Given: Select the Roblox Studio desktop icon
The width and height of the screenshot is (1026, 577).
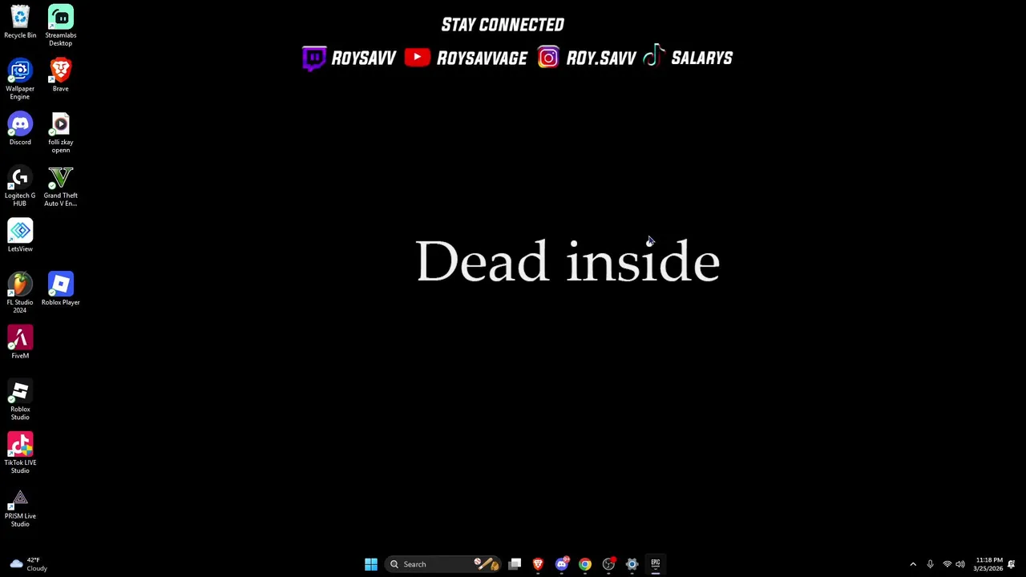Looking at the screenshot, I should [20, 400].
